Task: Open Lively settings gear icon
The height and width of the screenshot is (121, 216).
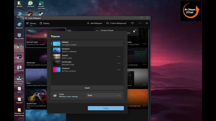Action: pyautogui.click(x=147, y=23)
